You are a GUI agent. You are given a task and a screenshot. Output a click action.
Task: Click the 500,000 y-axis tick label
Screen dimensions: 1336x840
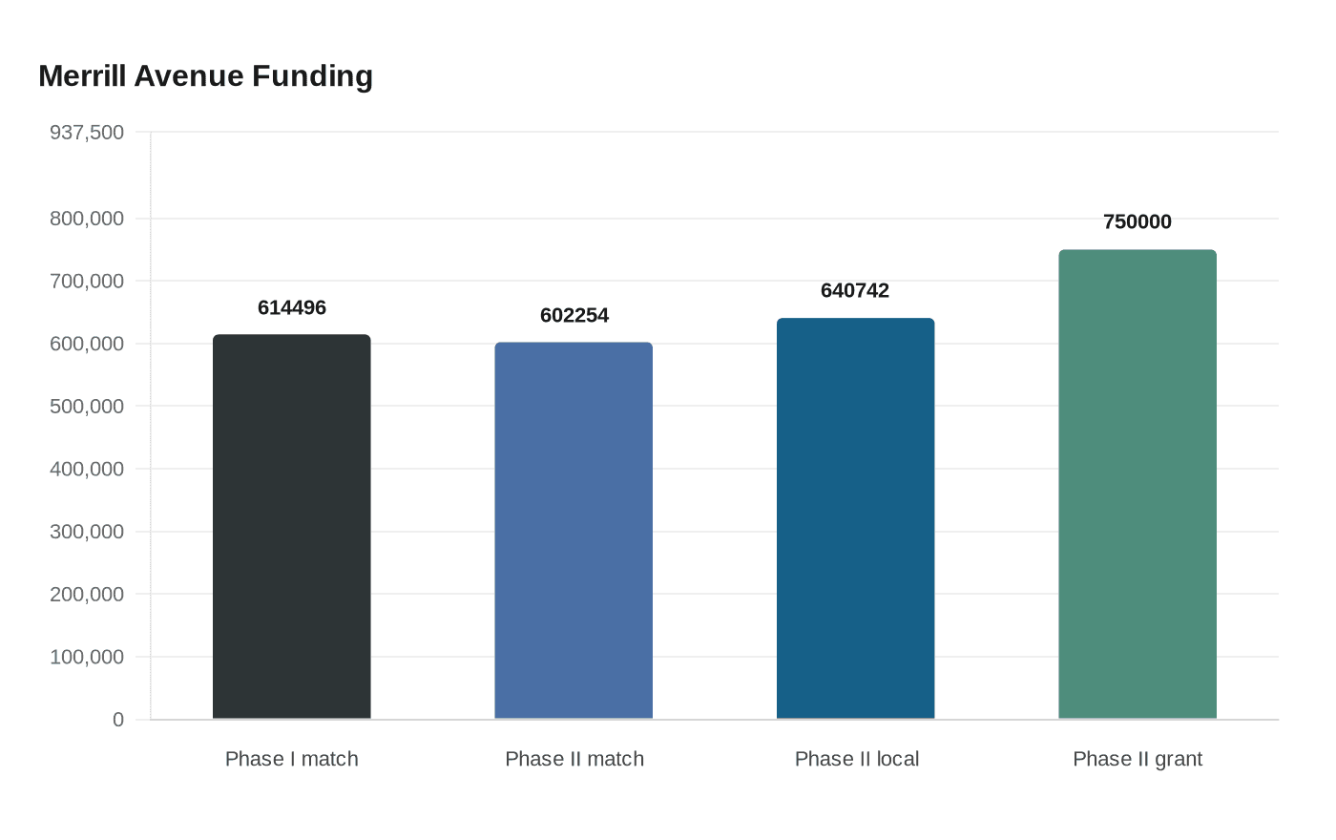click(x=87, y=407)
